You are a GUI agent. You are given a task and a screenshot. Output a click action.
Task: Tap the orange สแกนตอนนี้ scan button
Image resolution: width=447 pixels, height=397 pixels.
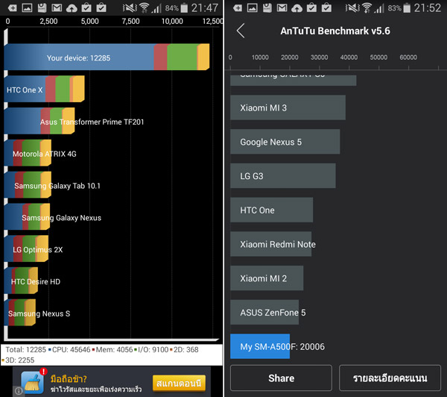click(x=179, y=382)
